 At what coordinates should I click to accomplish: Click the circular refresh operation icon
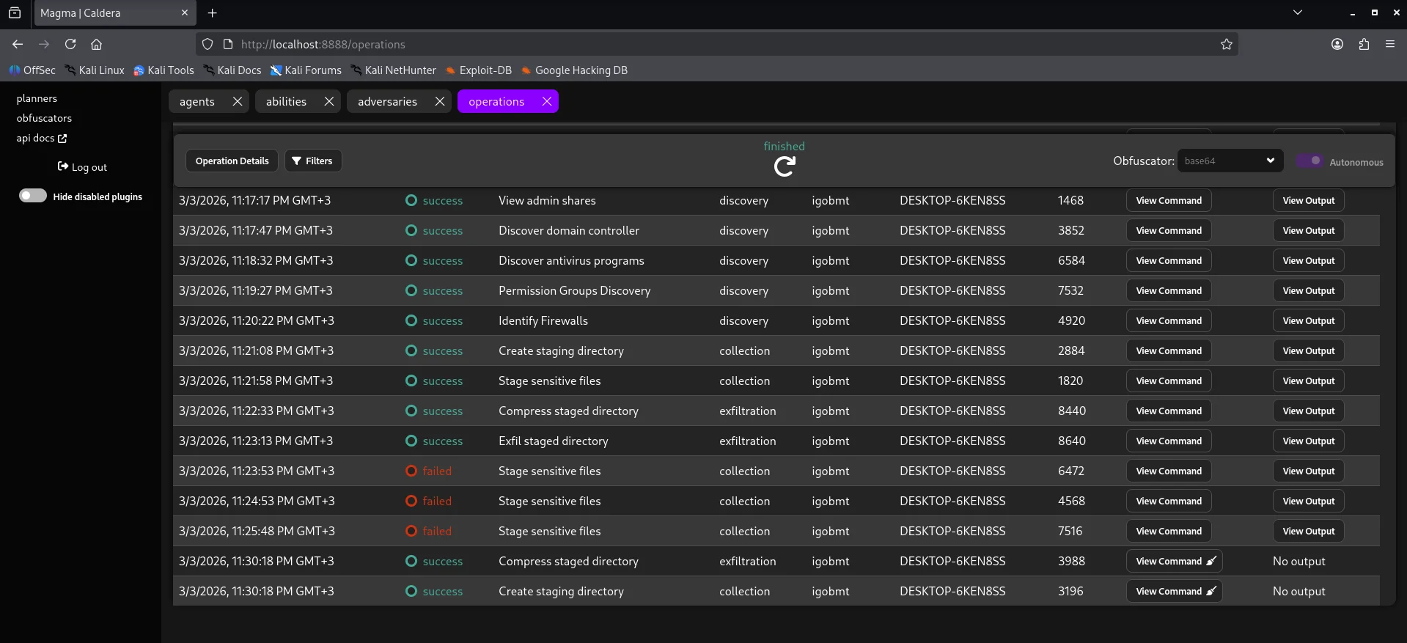pyautogui.click(x=784, y=166)
